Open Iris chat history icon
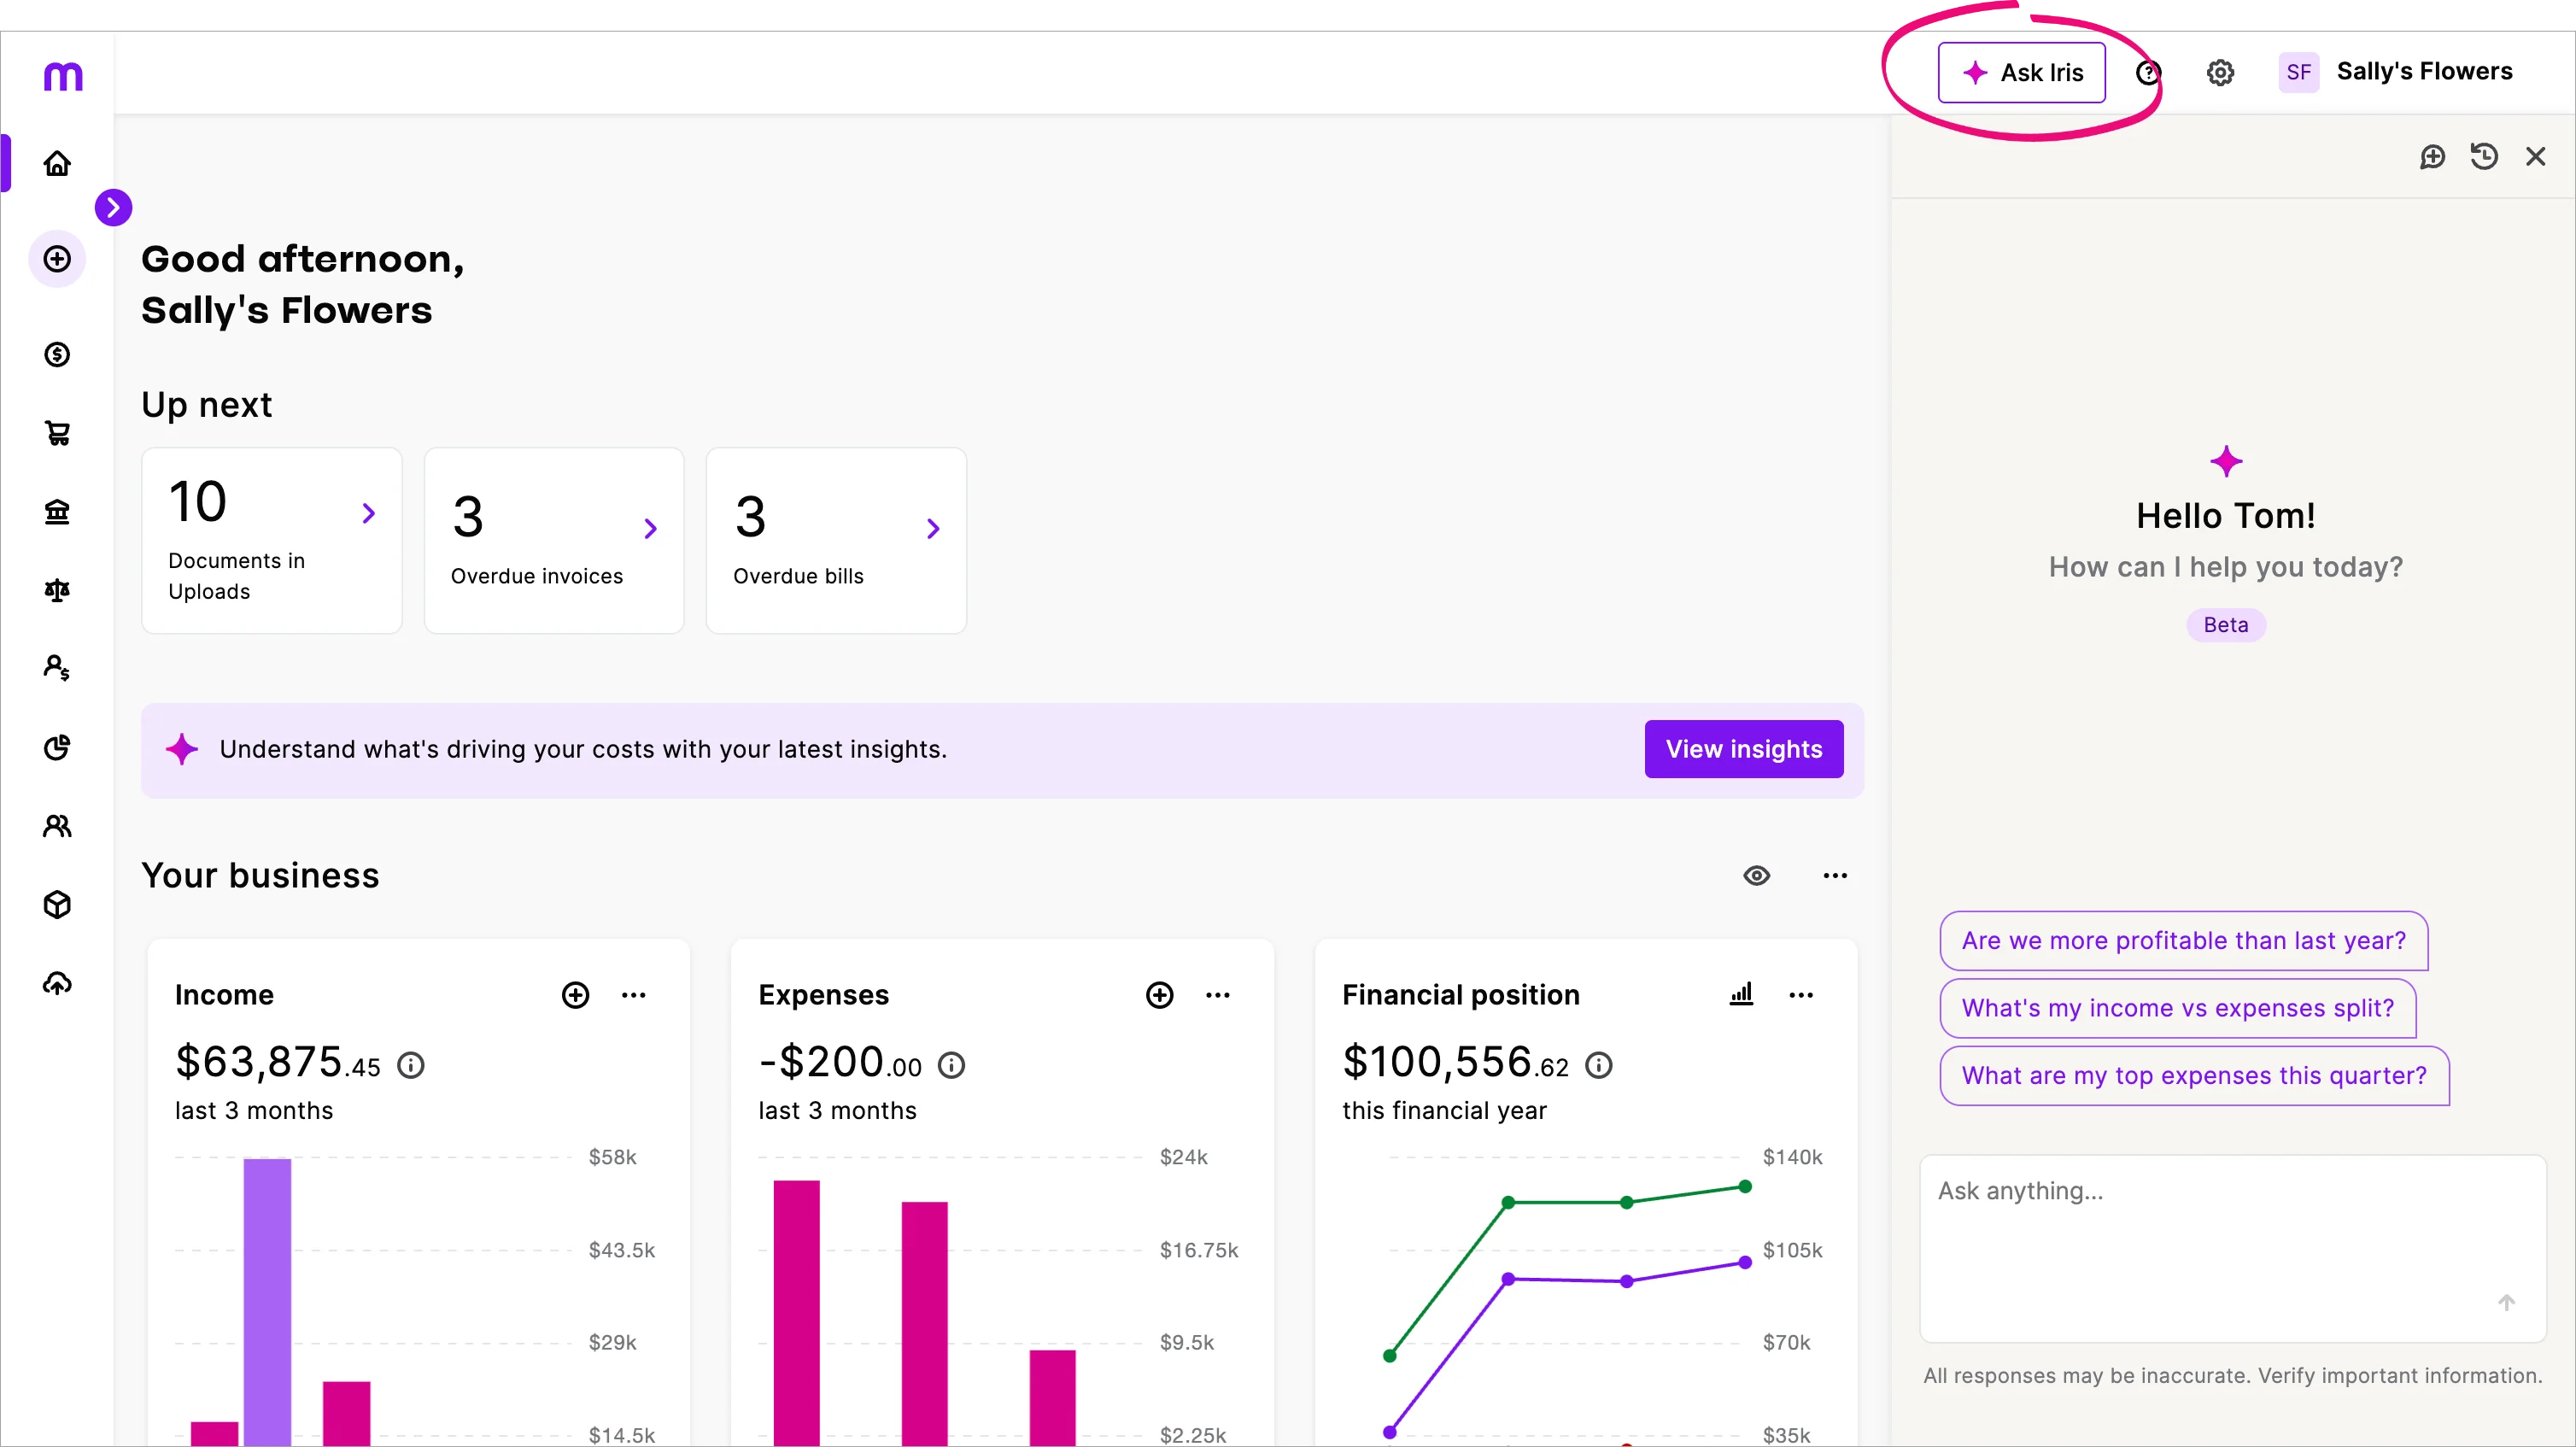Screen dimensions: 2576x1447 (x=2484, y=156)
